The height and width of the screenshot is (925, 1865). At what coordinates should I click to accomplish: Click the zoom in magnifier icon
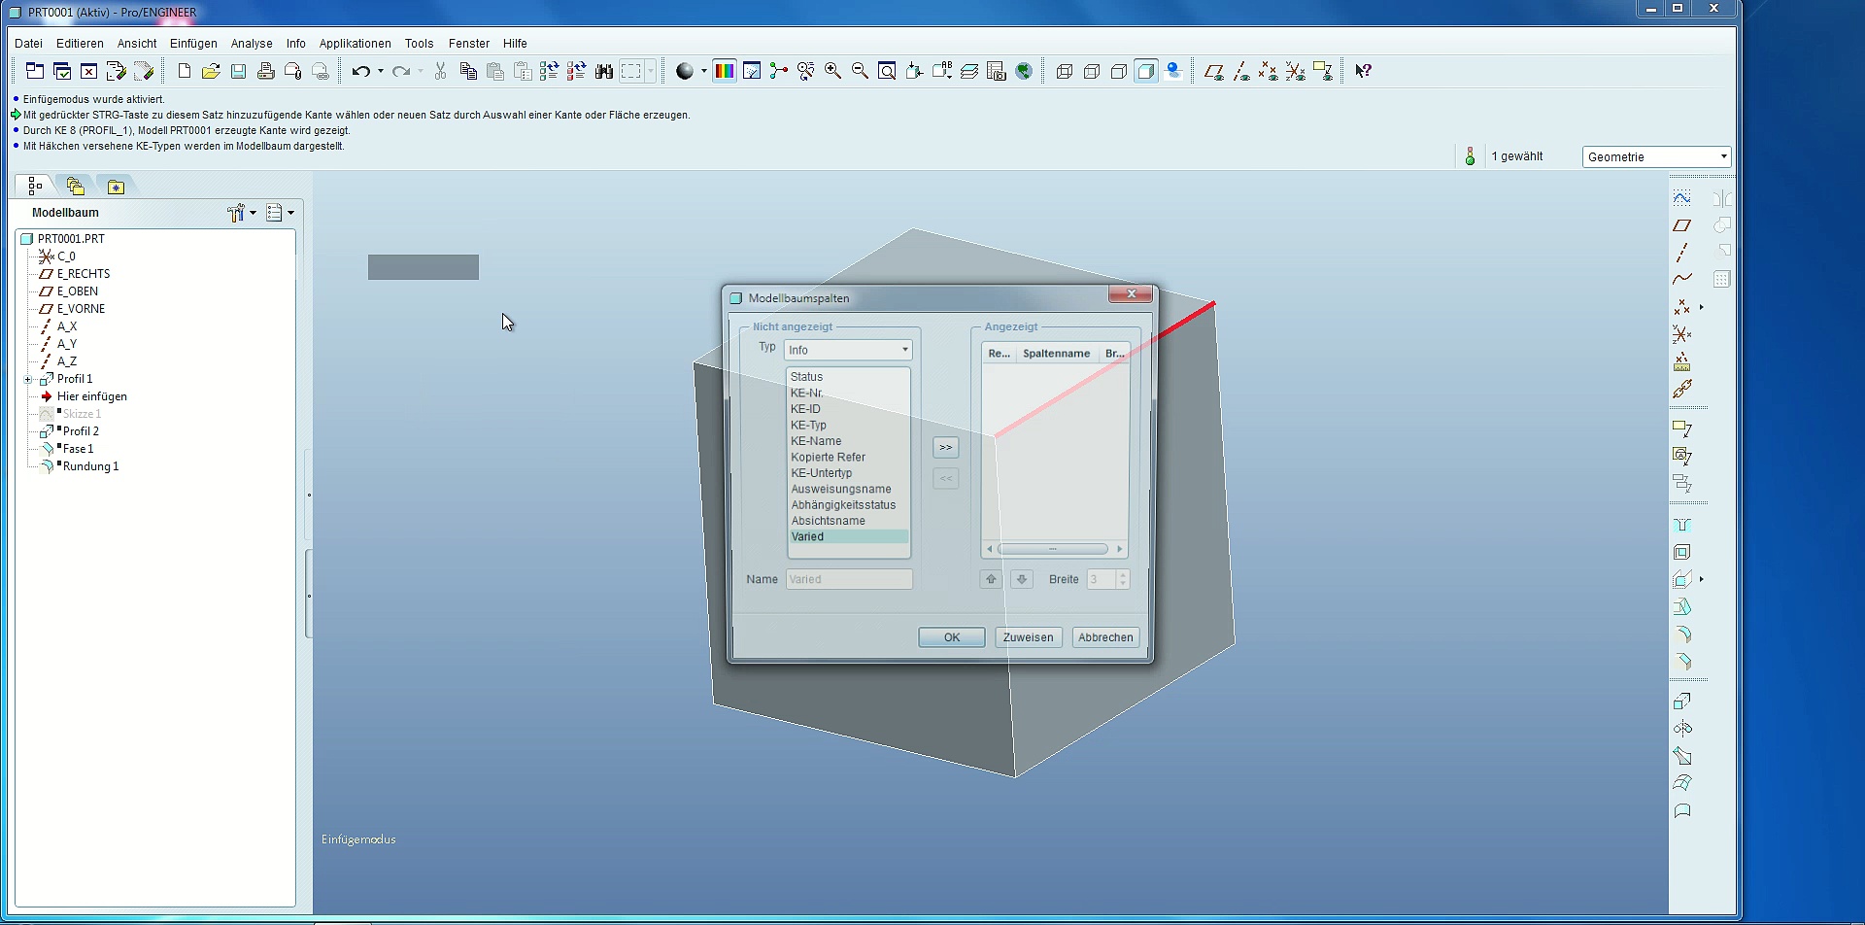pos(832,71)
